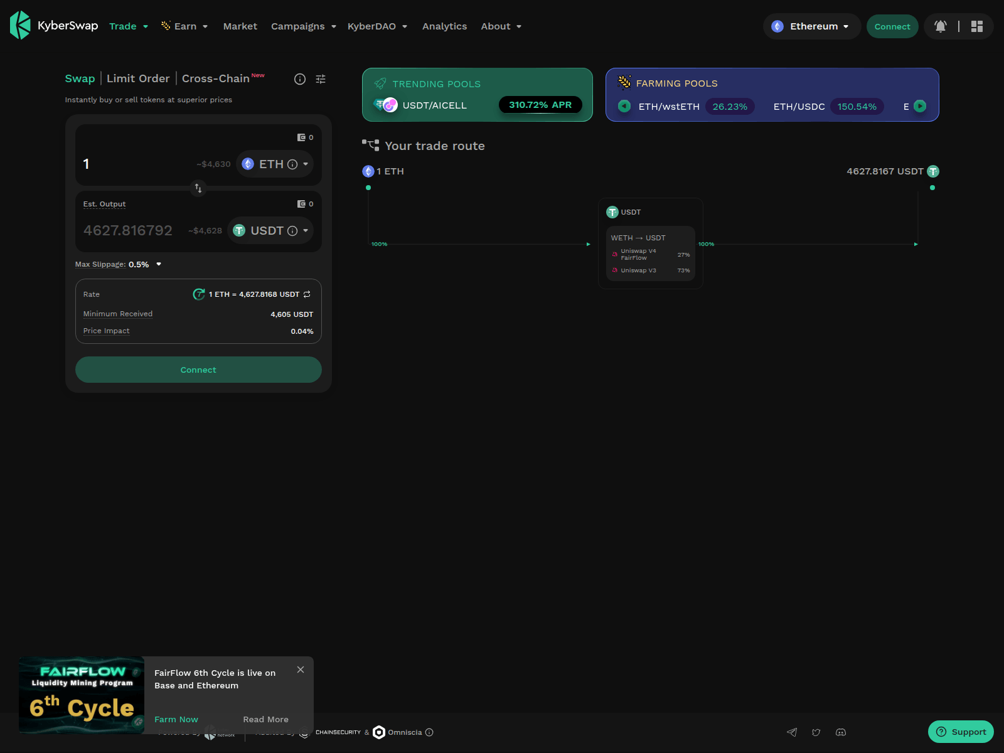Viewport: 1004px width, 753px height.
Task: Open USDT/AICELL trending pool
Action: (434, 105)
